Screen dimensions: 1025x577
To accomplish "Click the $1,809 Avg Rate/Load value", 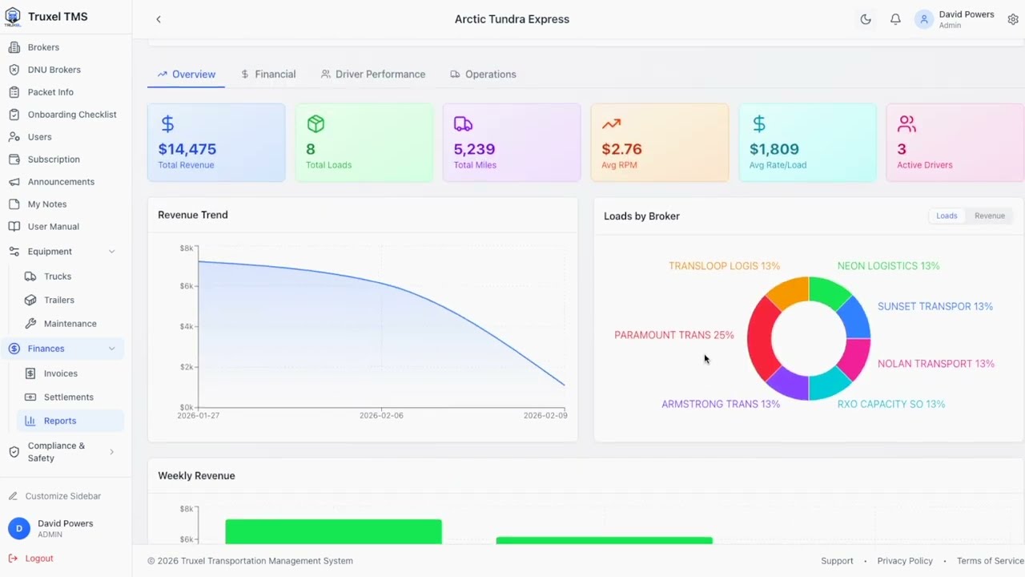I will coord(774,149).
